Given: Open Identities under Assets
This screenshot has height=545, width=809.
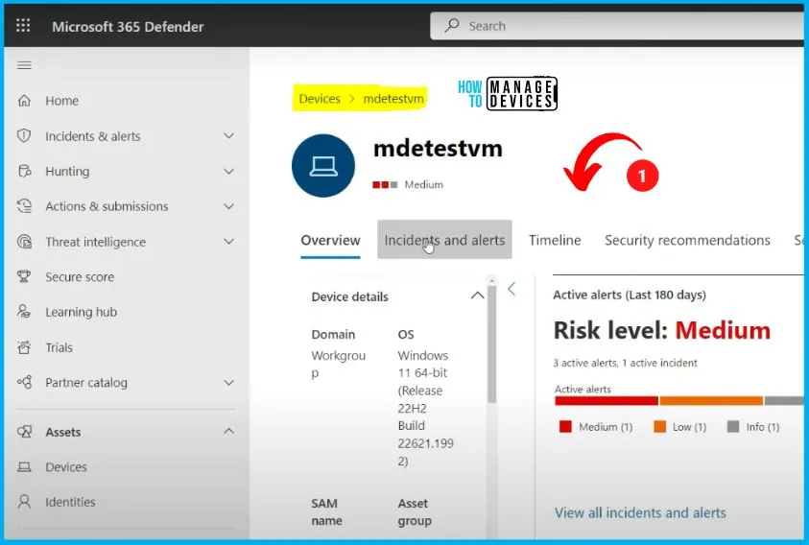Looking at the screenshot, I should (70, 502).
